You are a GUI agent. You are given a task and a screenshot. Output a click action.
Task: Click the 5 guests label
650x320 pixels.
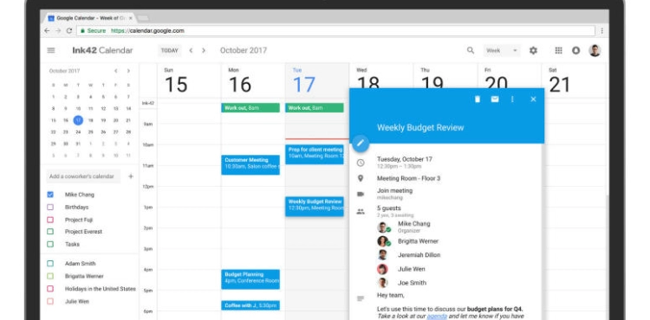click(x=389, y=208)
